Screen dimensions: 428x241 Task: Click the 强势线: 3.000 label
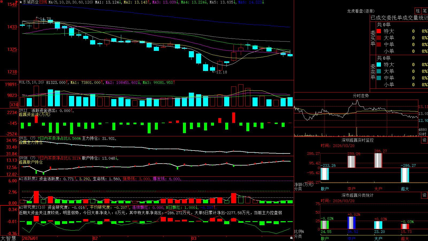pos(136,179)
